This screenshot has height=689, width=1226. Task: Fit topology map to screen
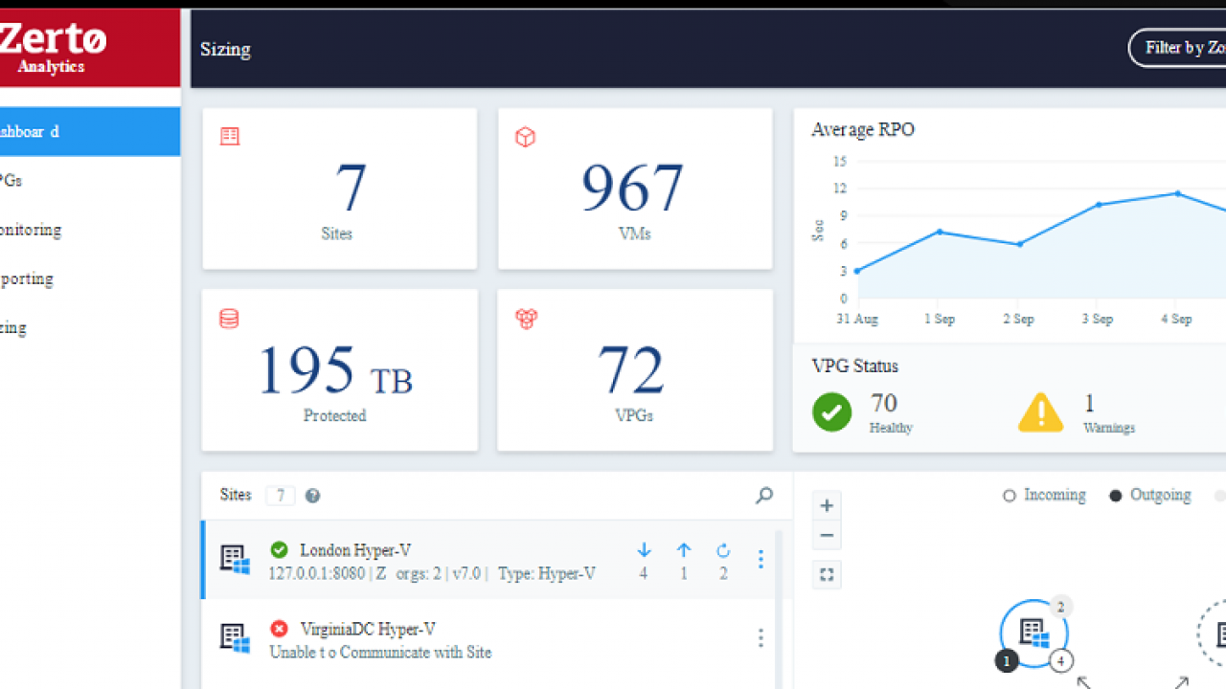pos(827,574)
